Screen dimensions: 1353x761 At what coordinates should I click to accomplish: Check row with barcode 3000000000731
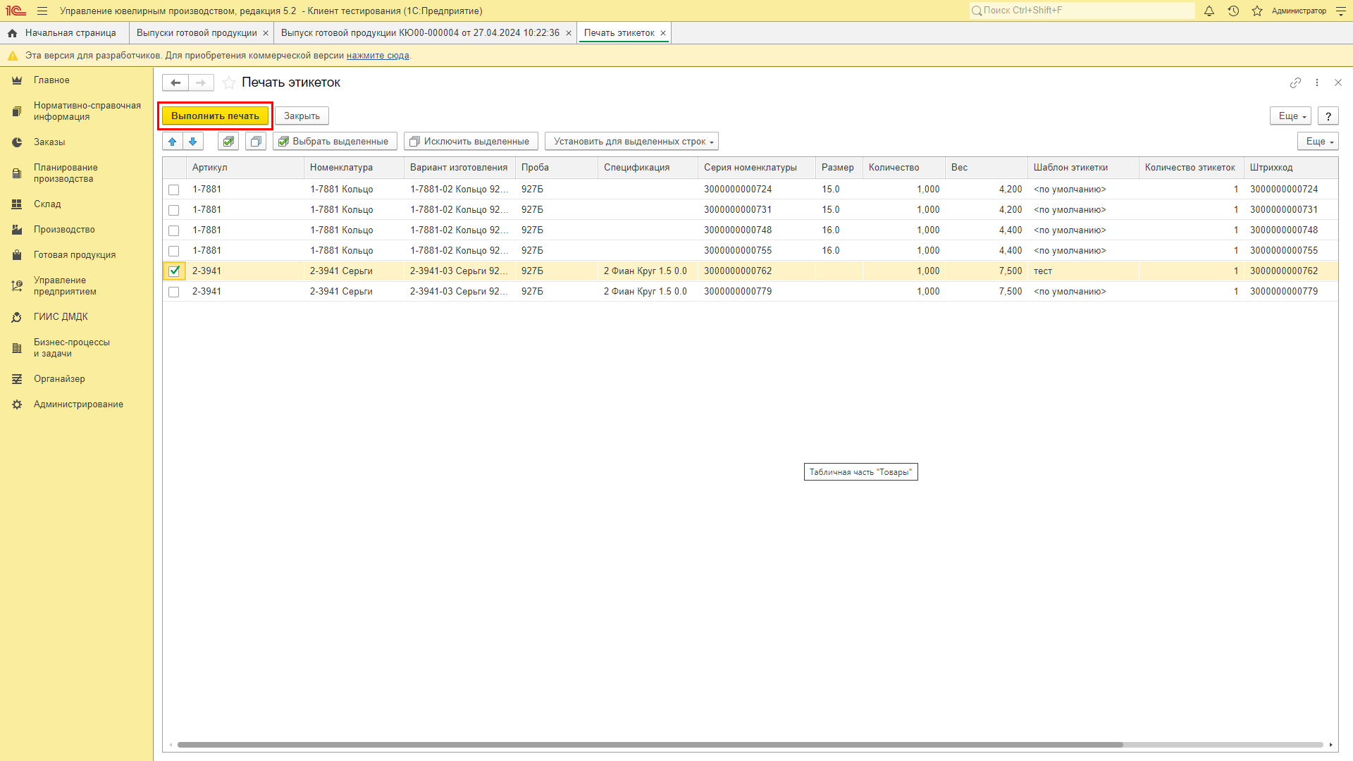[174, 210]
